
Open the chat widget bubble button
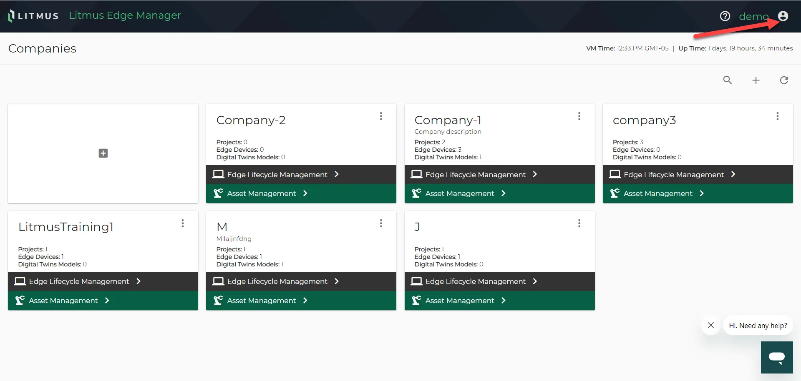click(777, 357)
